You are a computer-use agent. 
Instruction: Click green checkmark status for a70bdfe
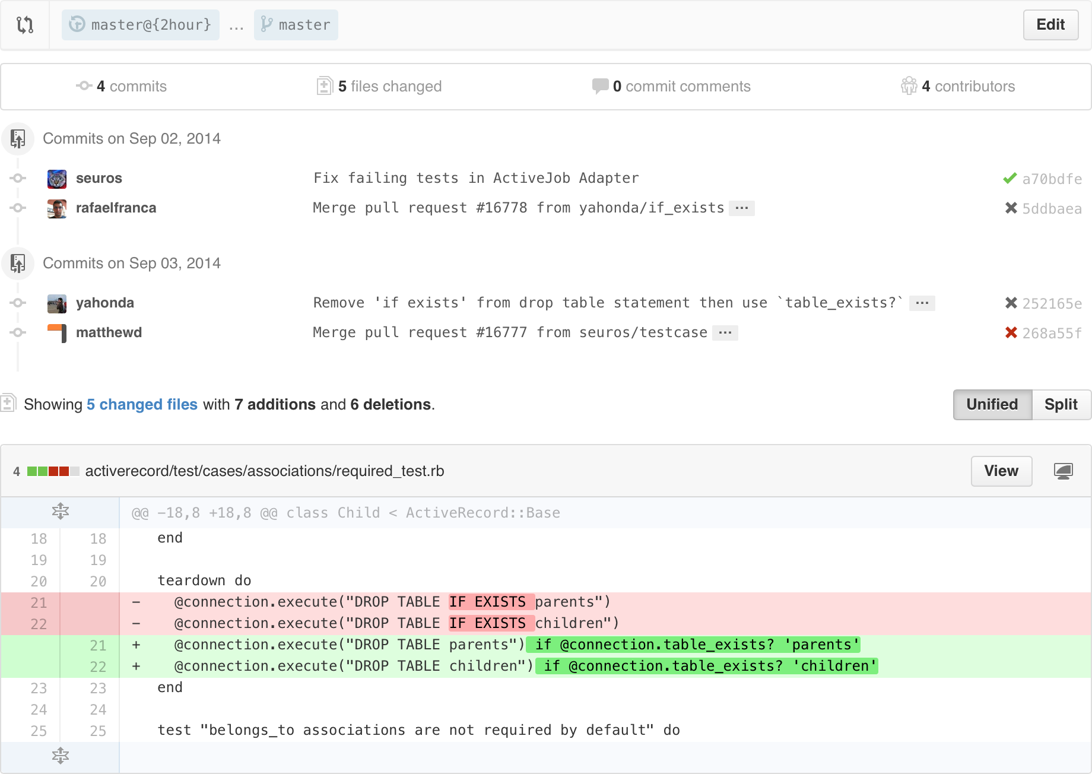coord(1010,179)
